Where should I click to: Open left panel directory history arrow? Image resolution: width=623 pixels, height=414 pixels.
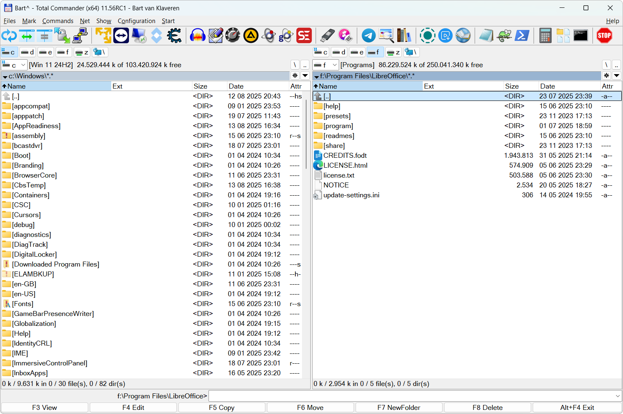pos(305,76)
